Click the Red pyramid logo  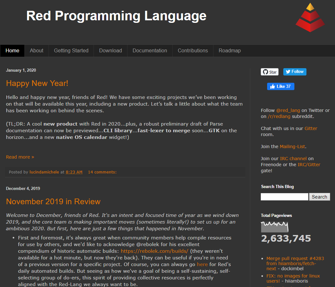coord(310,17)
